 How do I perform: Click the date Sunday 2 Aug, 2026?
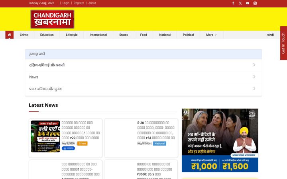41,3
